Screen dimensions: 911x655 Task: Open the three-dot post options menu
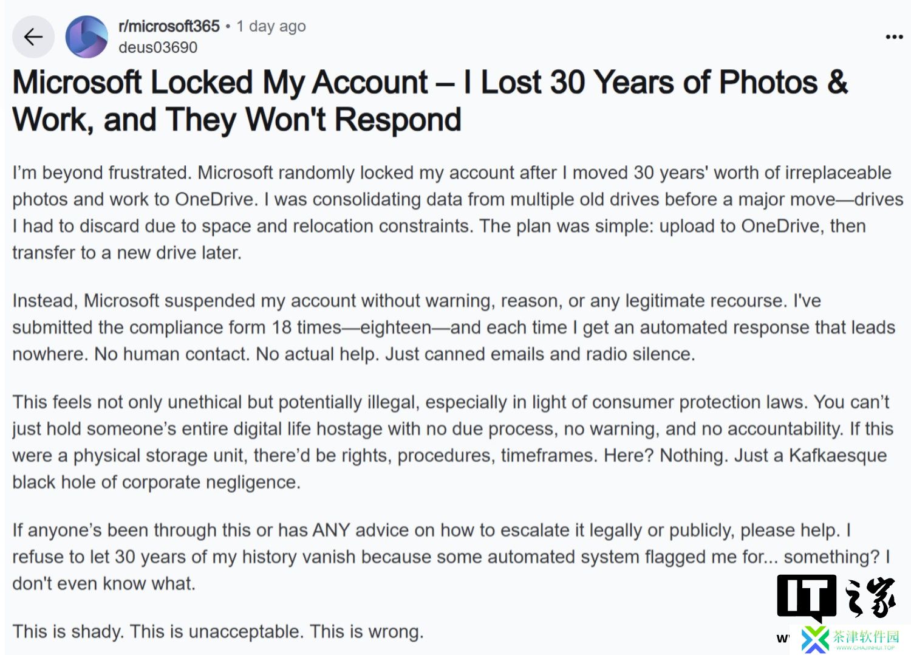pos(894,37)
